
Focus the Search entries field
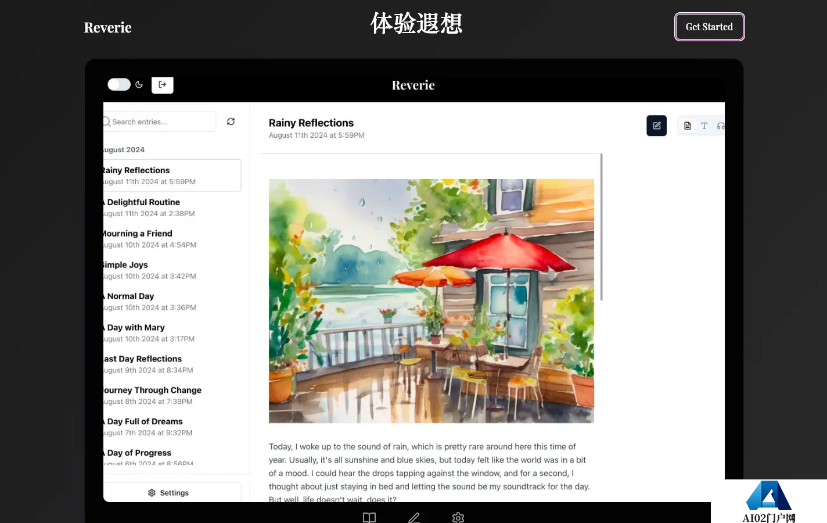(160, 121)
